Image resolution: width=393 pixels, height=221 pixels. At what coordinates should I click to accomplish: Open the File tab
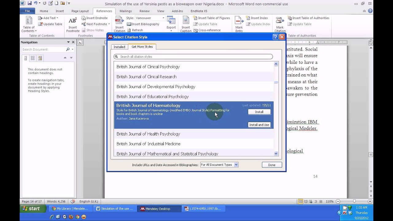click(x=27, y=11)
